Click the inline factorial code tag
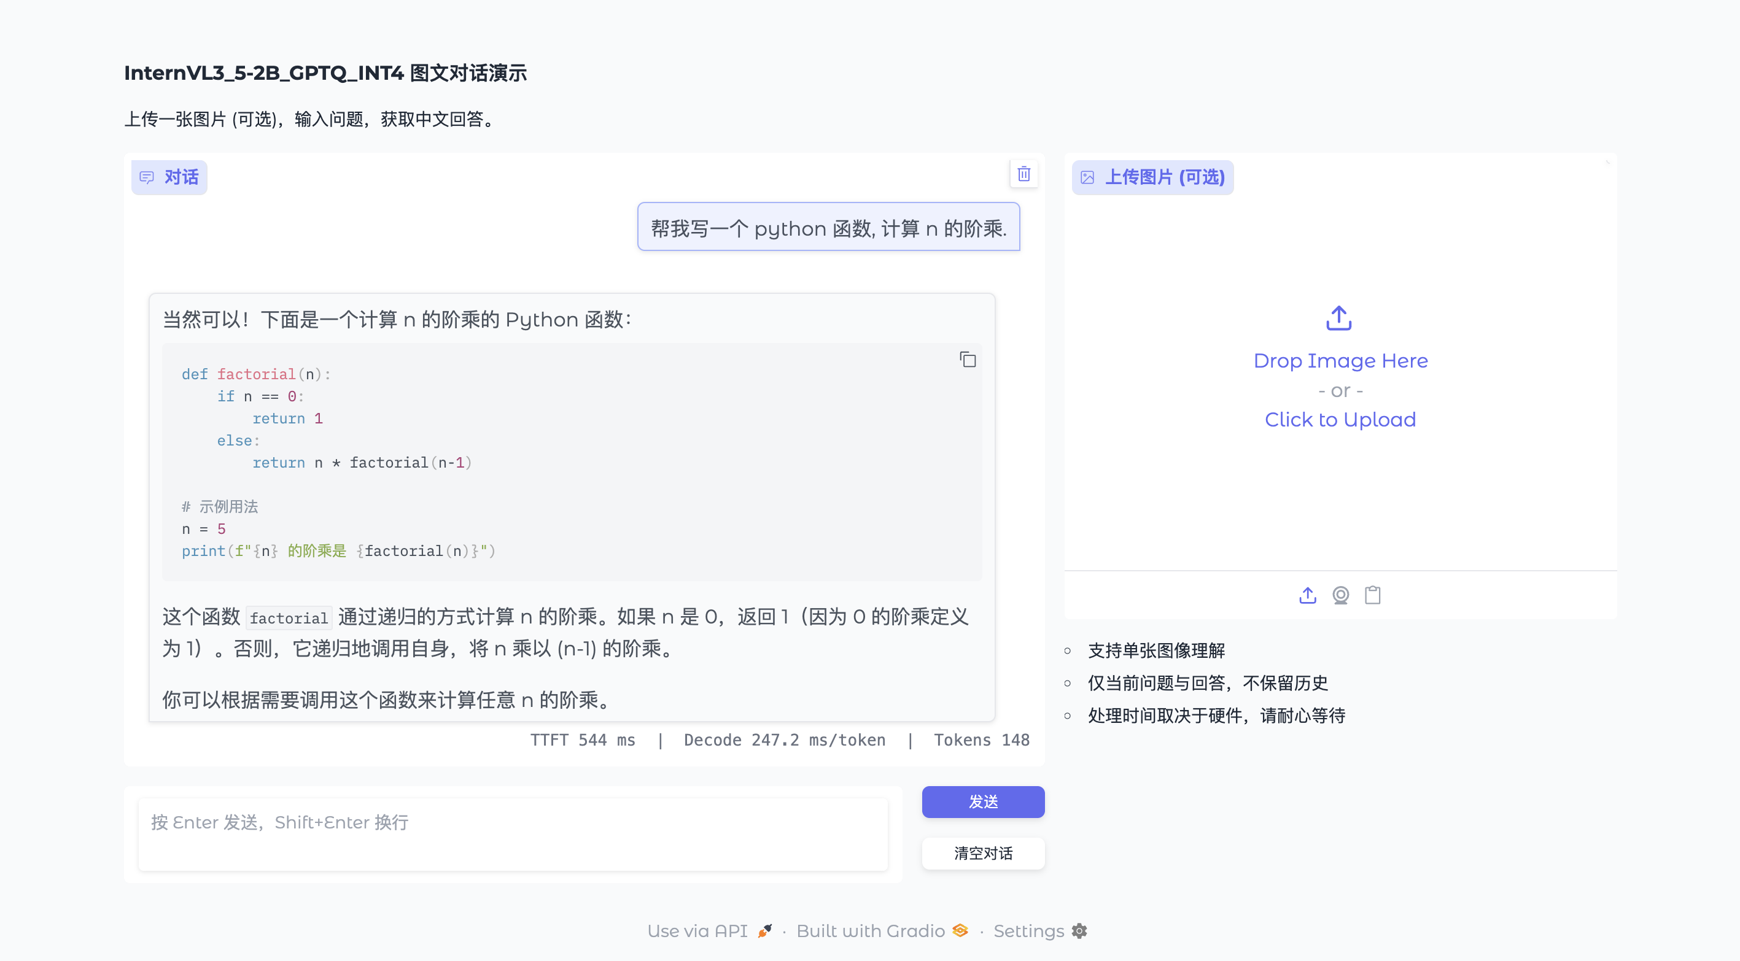 point(289,618)
